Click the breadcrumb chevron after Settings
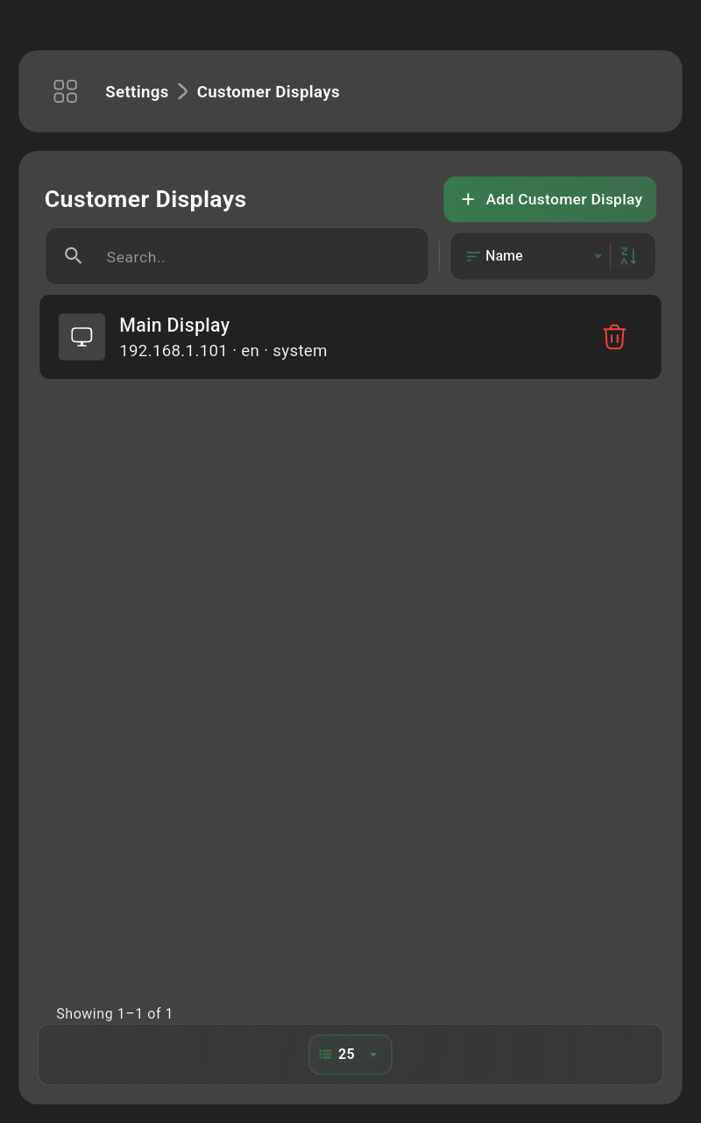This screenshot has width=701, height=1123. tap(182, 91)
